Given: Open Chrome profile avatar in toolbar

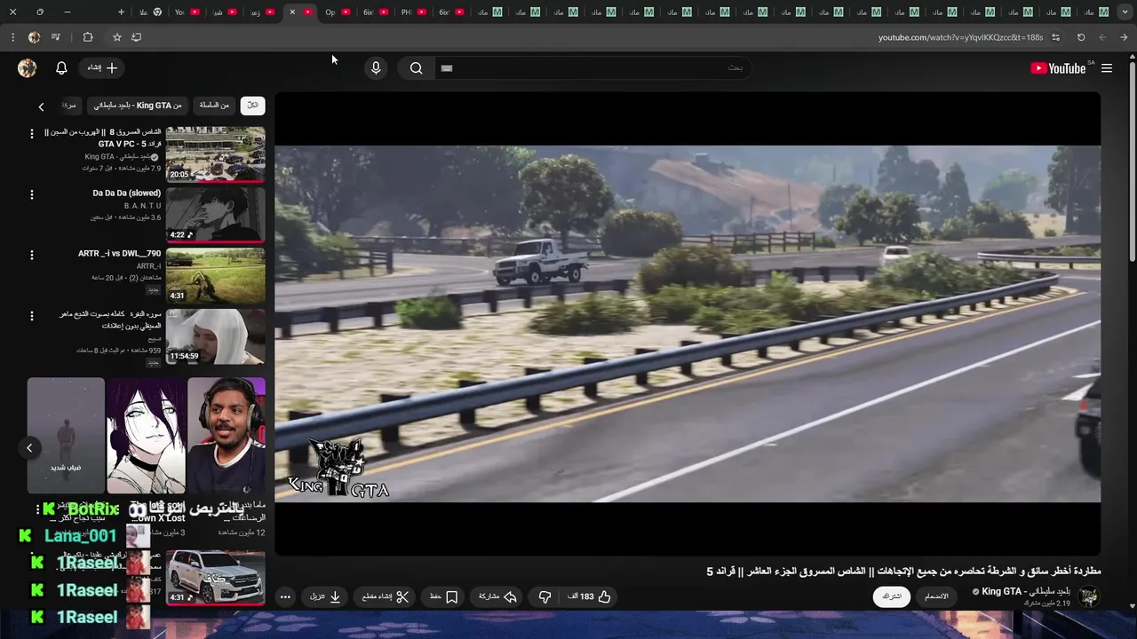Looking at the screenshot, I should tap(34, 37).
